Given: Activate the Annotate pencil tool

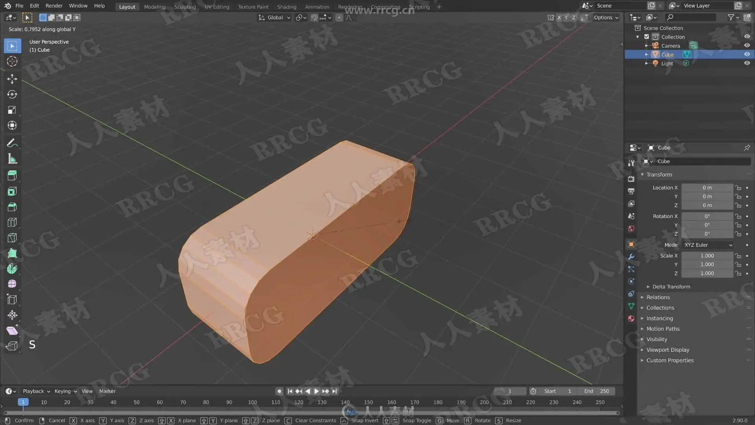Looking at the screenshot, I should [12, 143].
